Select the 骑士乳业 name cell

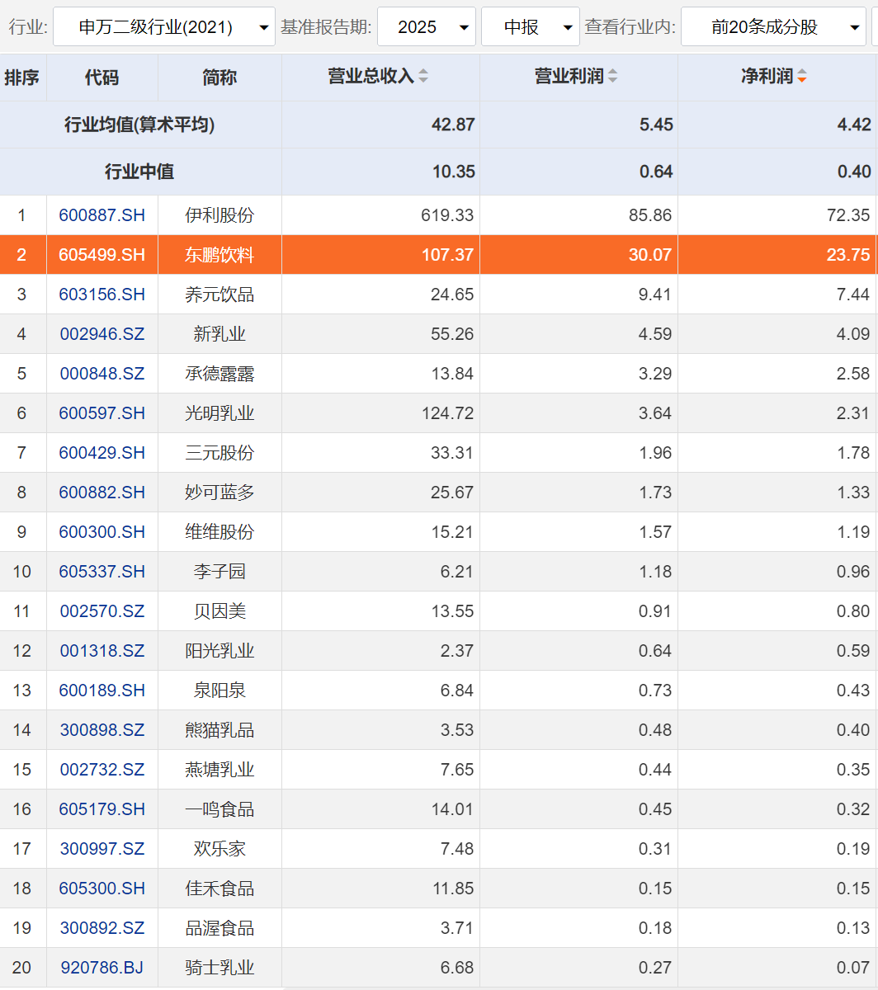219,968
